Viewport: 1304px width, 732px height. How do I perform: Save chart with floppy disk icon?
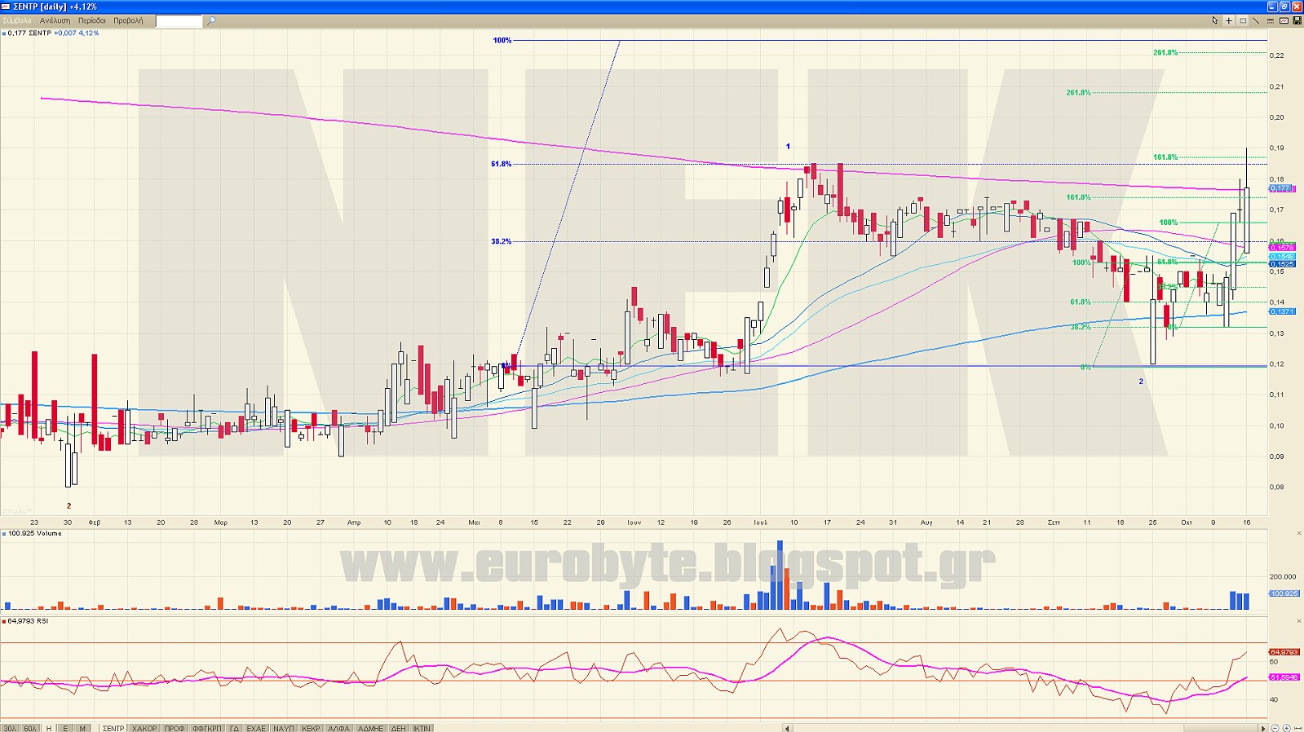1297,20
